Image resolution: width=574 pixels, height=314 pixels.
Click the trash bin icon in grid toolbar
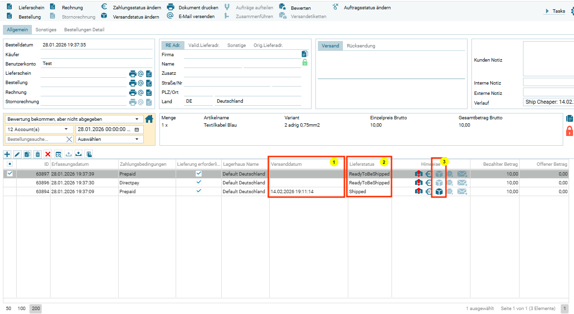point(38,154)
